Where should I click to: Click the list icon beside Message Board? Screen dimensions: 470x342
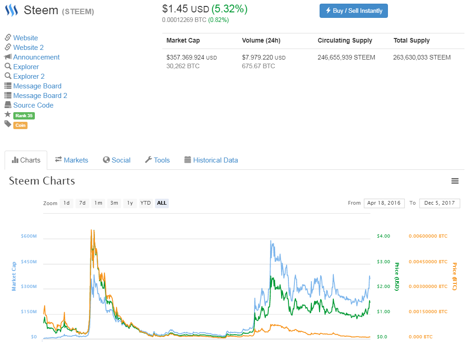8,86
